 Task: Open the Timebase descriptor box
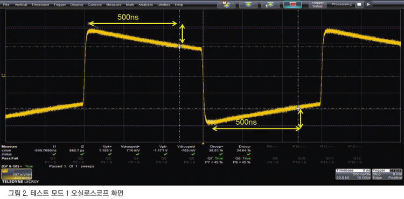coord(353,174)
